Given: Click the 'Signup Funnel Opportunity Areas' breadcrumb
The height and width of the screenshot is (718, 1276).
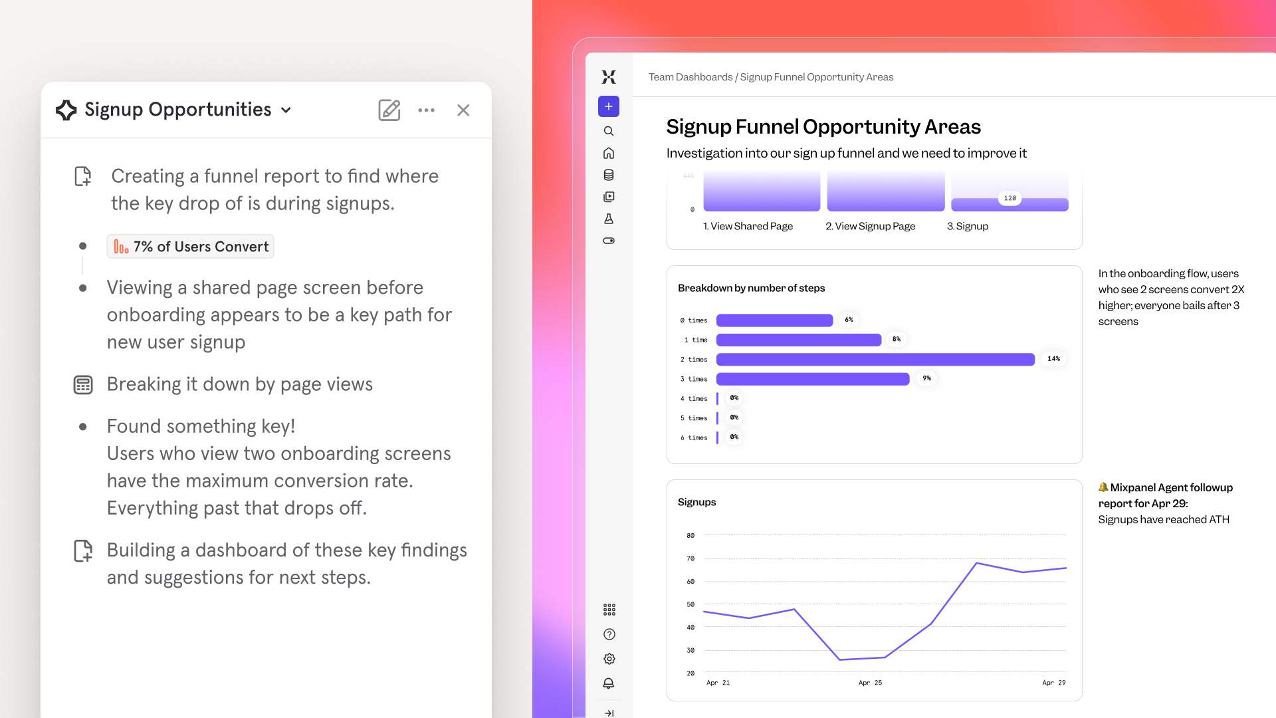Looking at the screenshot, I should pyautogui.click(x=817, y=77).
